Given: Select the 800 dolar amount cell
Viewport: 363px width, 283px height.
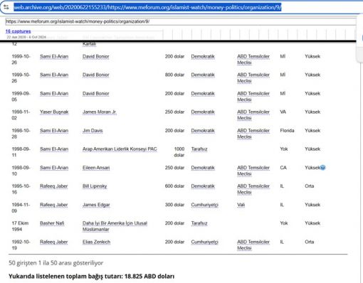Looking at the screenshot, I should [x=174, y=75].
